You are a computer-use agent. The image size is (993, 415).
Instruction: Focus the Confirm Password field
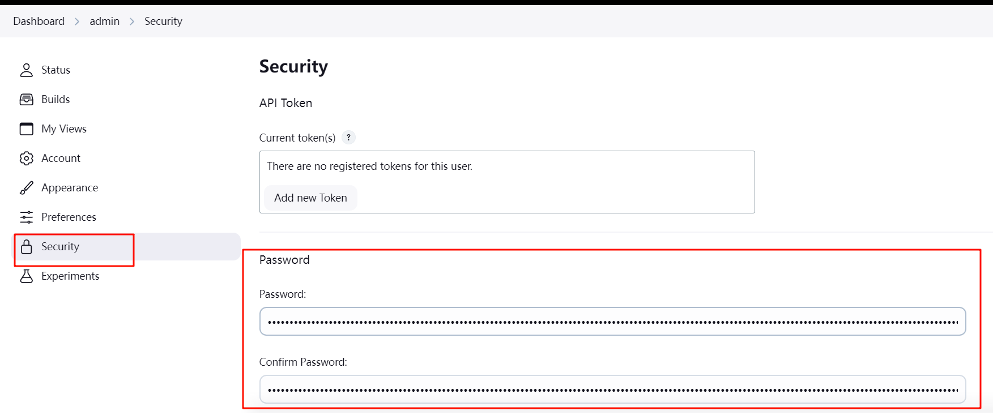(613, 390)
